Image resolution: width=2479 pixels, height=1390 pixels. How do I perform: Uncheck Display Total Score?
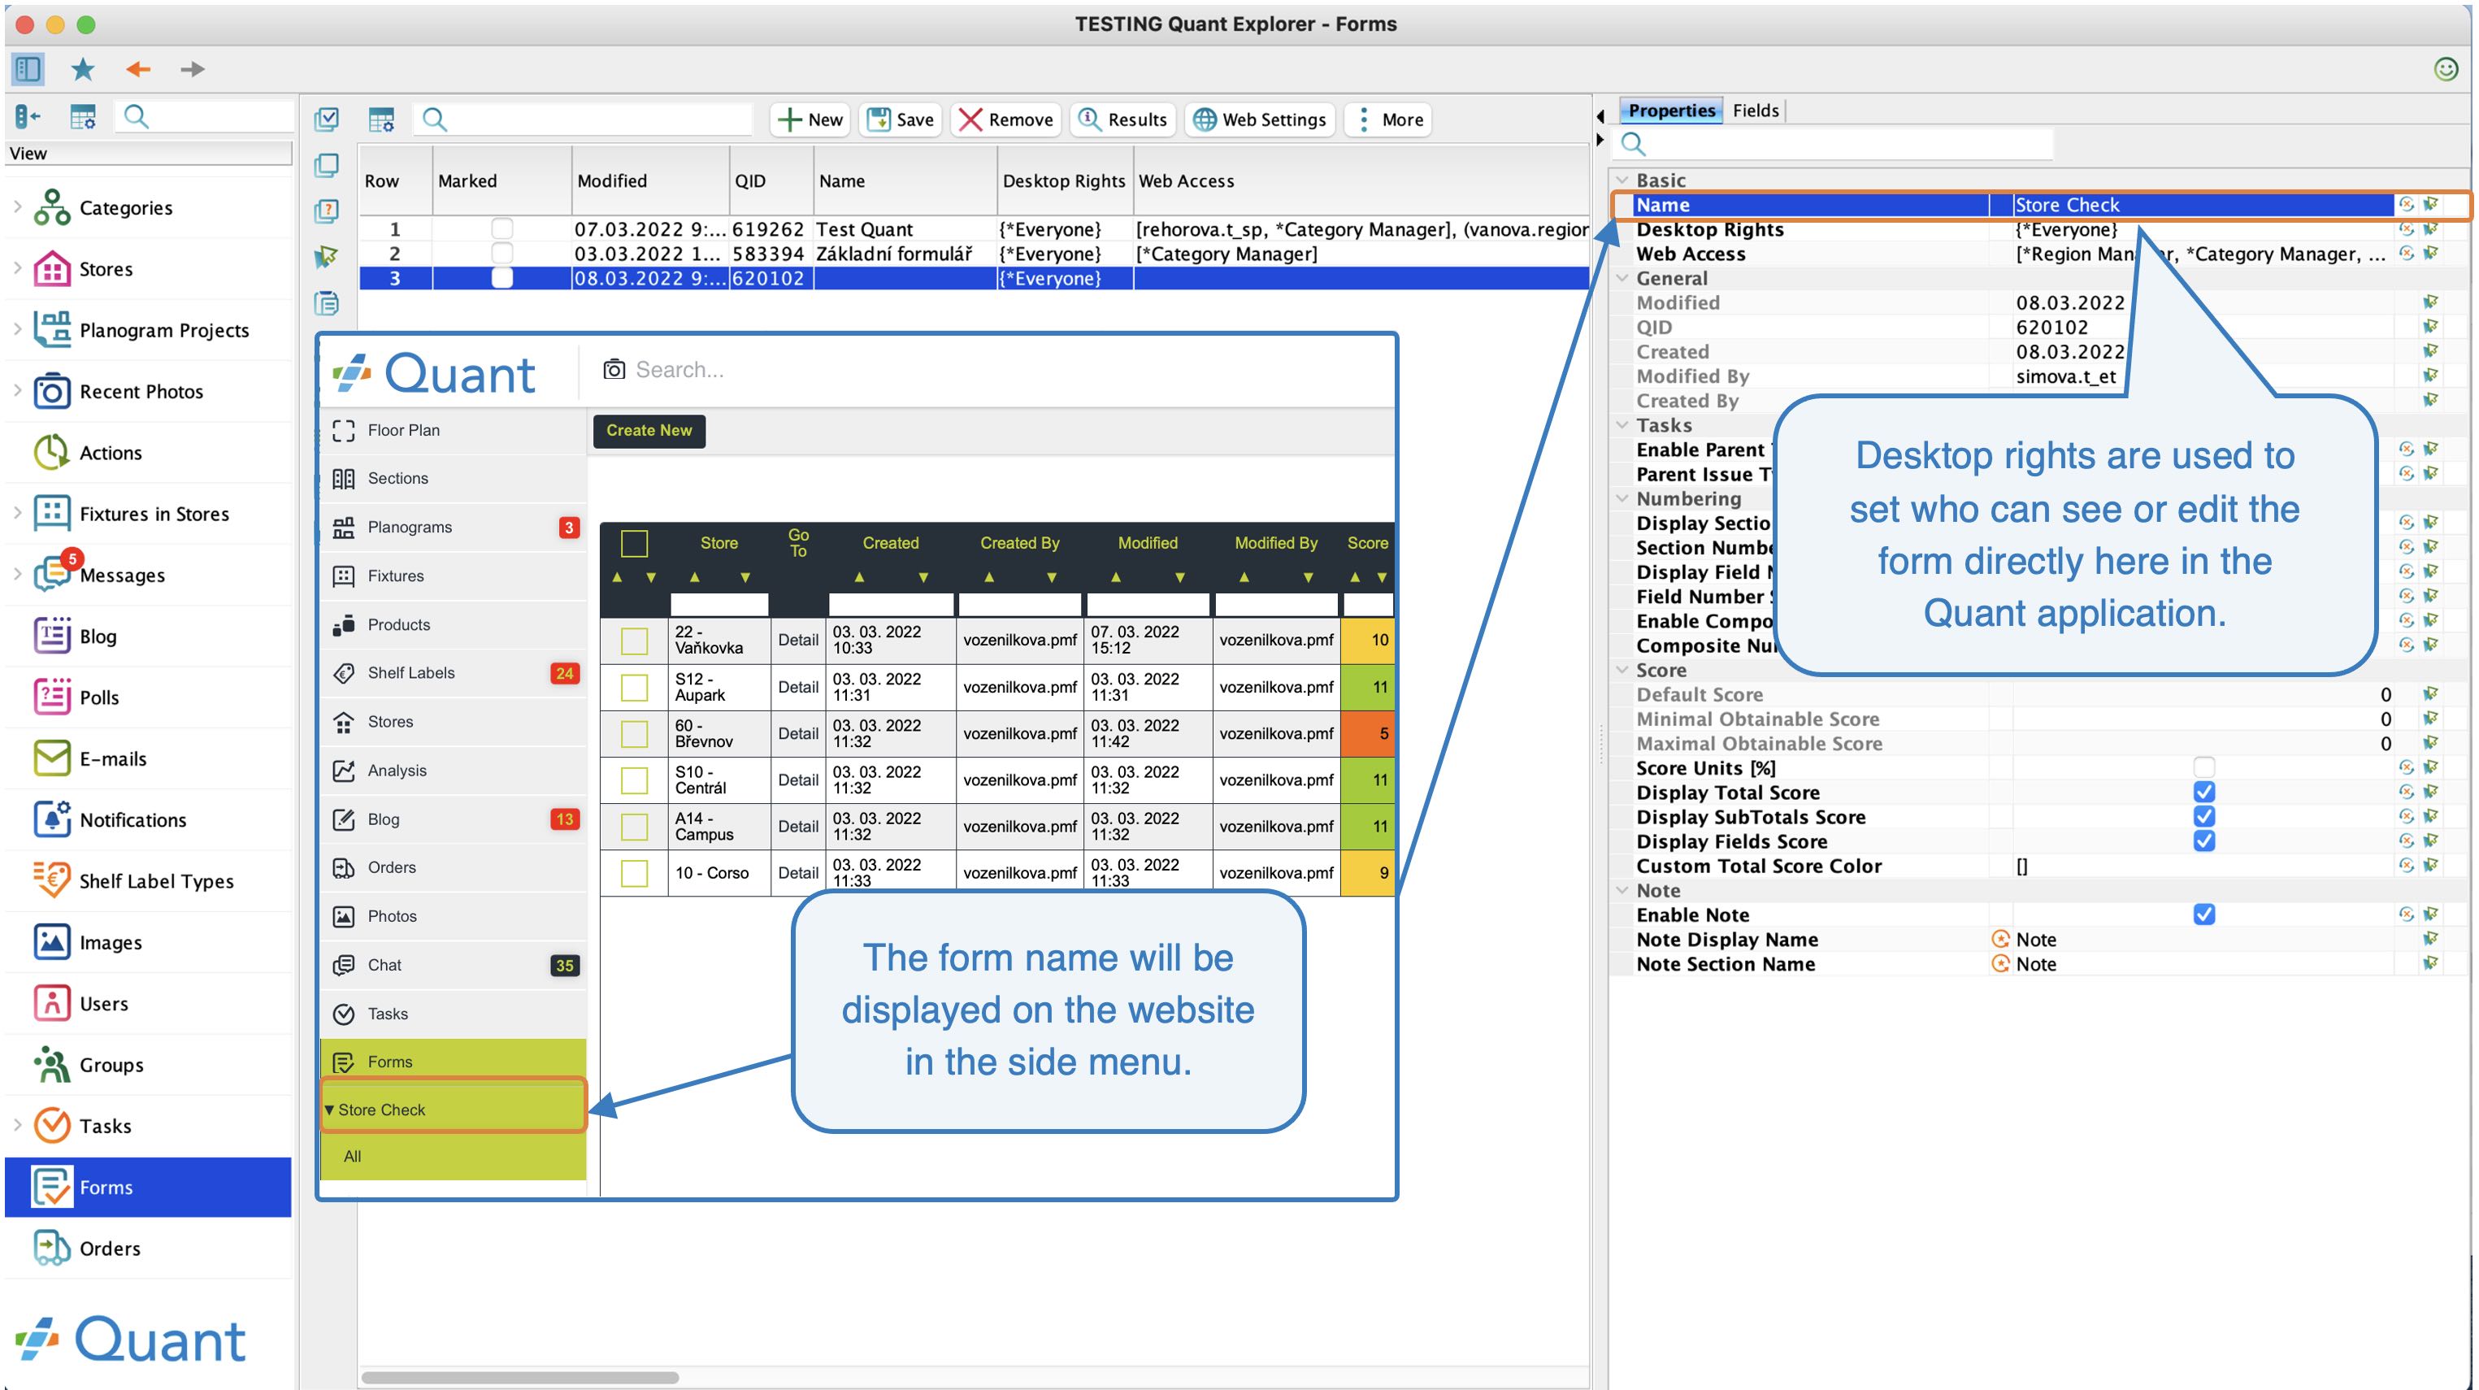2203,793
